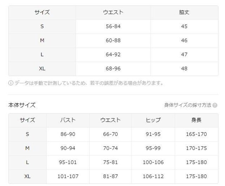
Task: Select the L row waist value 75-81
Action: click(110, 162)
